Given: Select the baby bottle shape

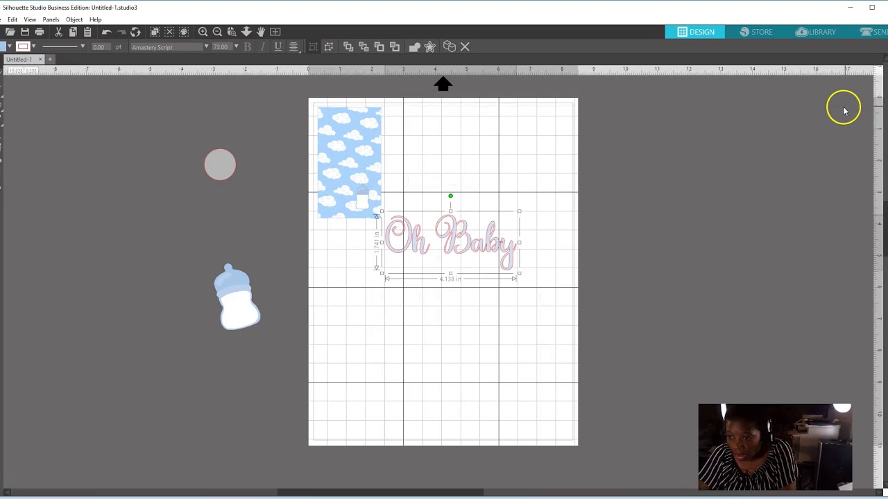Looking at the screenshot, I should point(237,297).
